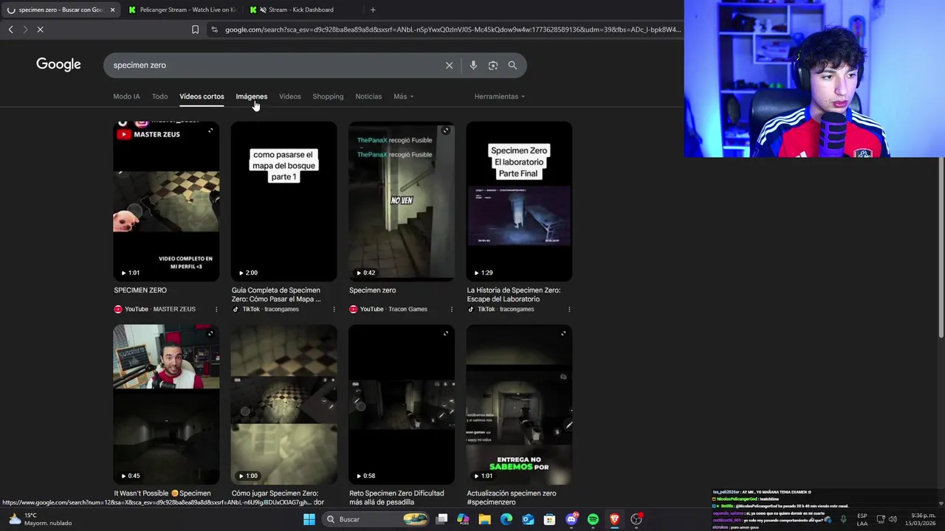
Task: Bookmark this page with the bookmark icon
Action: tap(195, 29)
